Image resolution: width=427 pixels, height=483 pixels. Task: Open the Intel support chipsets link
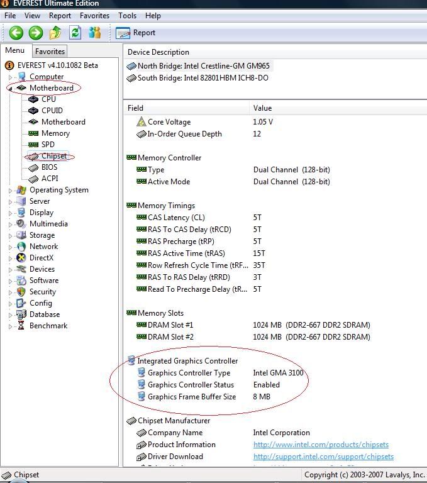[323, 457]
